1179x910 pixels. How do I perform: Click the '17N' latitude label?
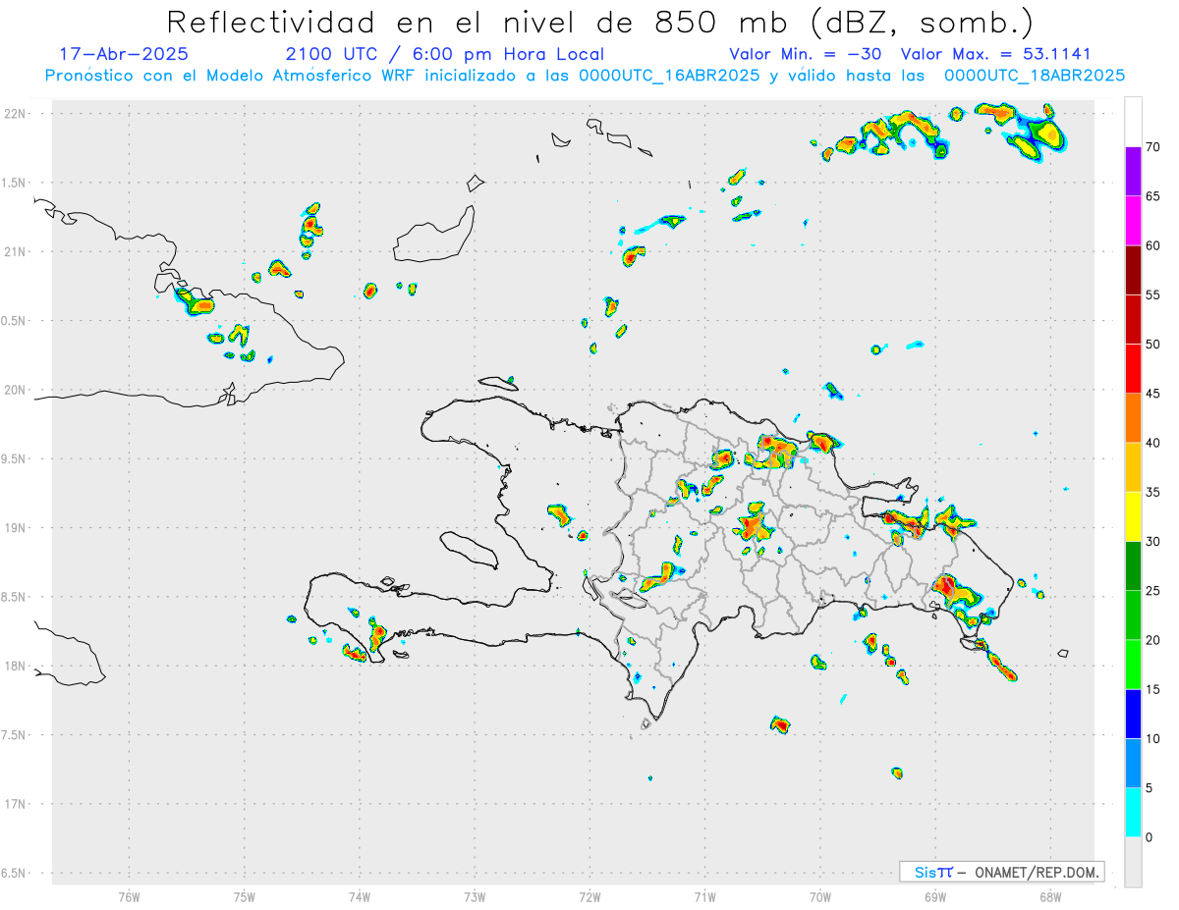17,804
